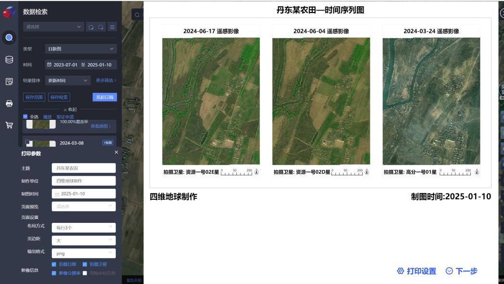Open 更多筛选 filter options
Screen dimensions: 504x284
point(105,81)
